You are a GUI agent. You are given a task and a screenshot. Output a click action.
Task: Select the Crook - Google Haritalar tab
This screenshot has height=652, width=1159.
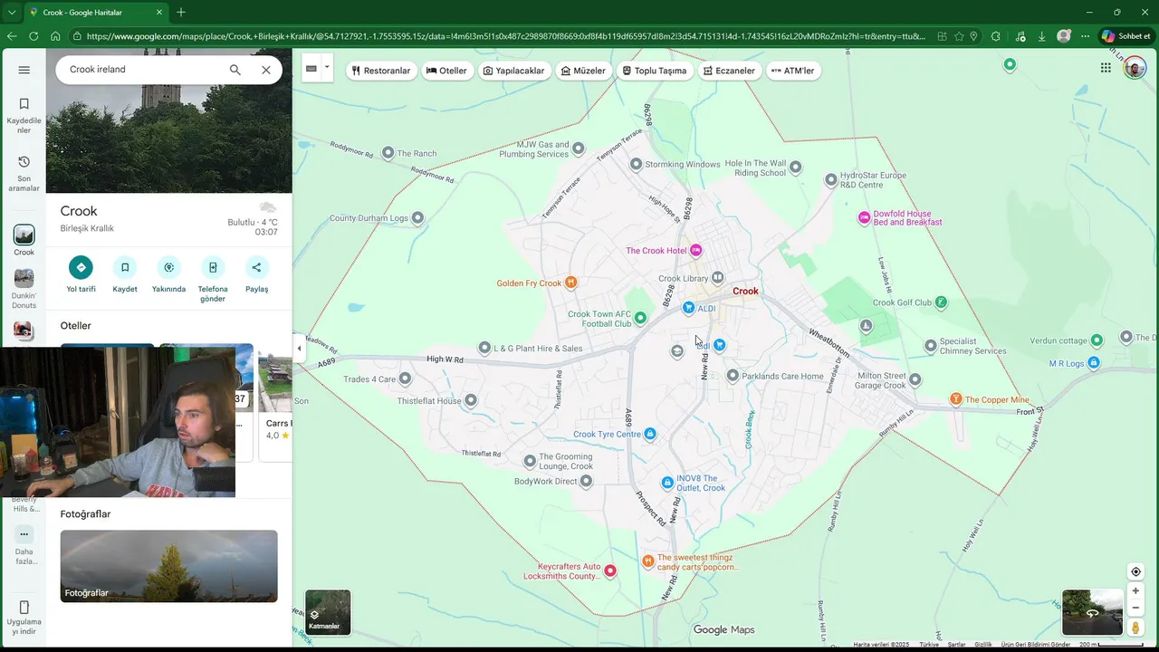click(x=95, y=12)
